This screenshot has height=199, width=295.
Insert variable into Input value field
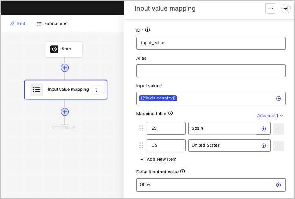point(278,98)
